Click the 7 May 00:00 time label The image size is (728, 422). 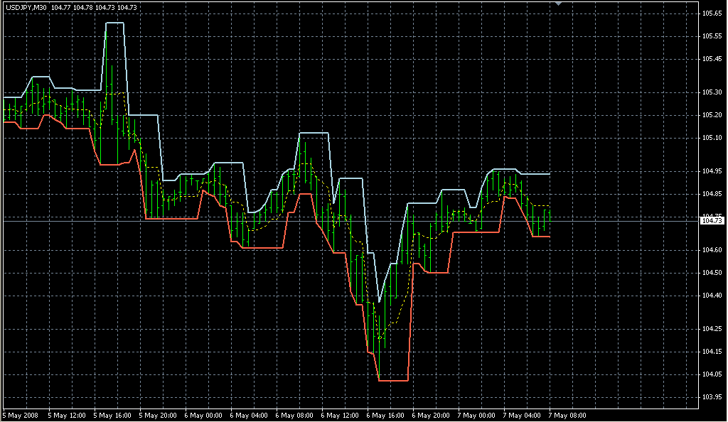[x=476, y=414]
